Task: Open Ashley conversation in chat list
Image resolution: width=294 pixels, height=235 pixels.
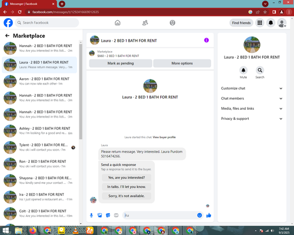Action: coord(39,131)
